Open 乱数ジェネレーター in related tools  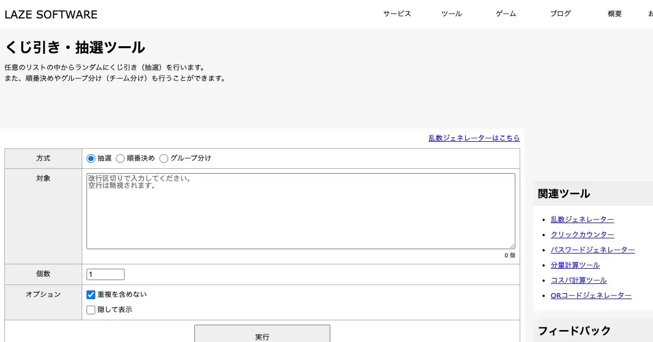(582, 219)
